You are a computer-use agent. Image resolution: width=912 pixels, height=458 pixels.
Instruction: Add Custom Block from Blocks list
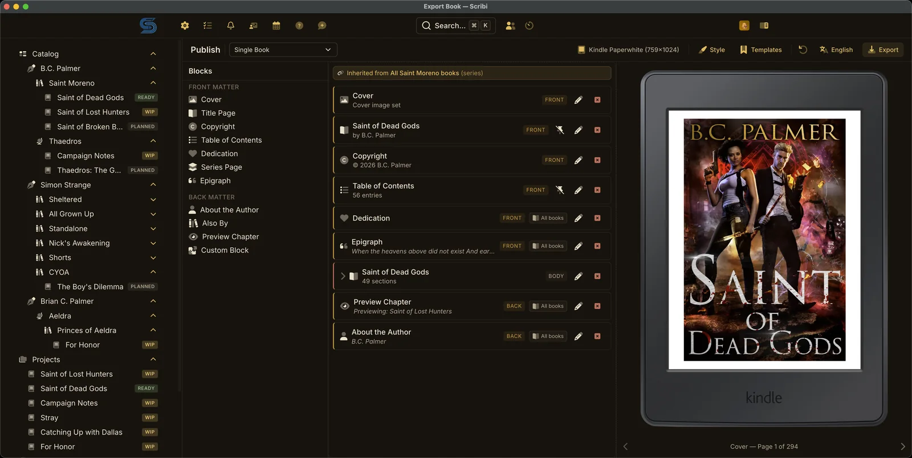218,250
